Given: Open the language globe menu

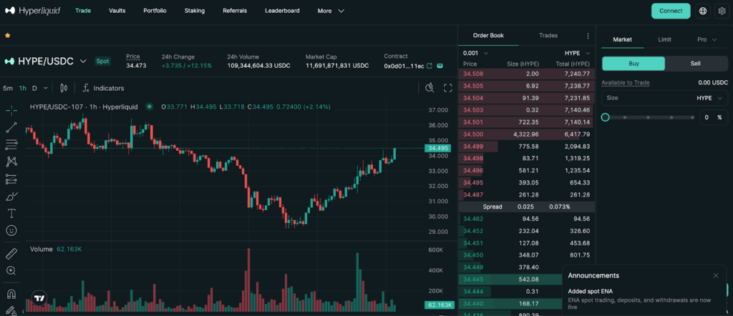Looking at the screenshot, I should 702,11.
